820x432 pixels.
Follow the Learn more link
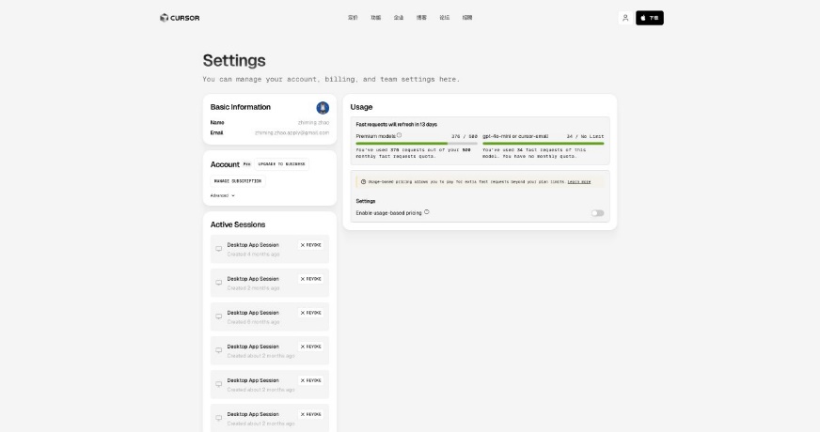coord(579,181)
